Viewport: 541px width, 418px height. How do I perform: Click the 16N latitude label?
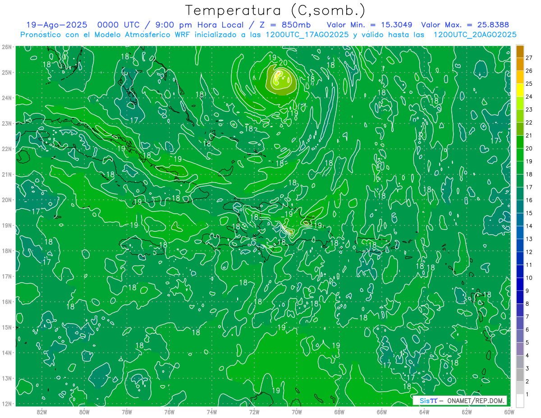(x=7, y=302)
